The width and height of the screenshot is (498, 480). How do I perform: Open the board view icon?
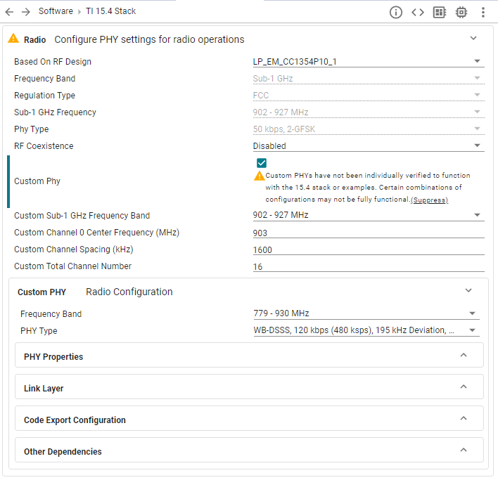point(440,12)
